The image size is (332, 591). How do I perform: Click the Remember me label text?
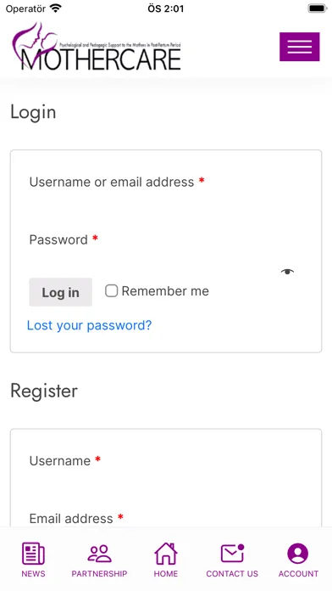click(x=165, y=291)
